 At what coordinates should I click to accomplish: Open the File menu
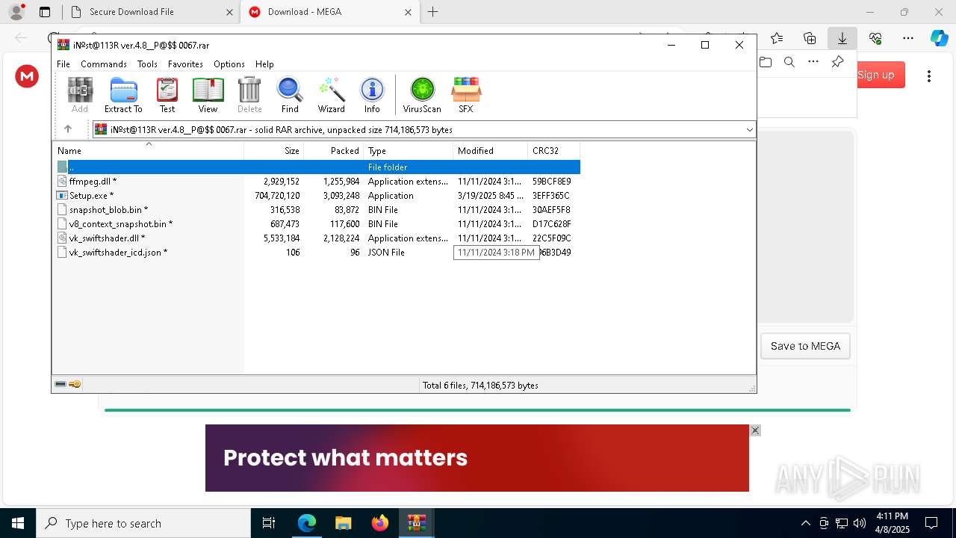click(x=63, y=64)
